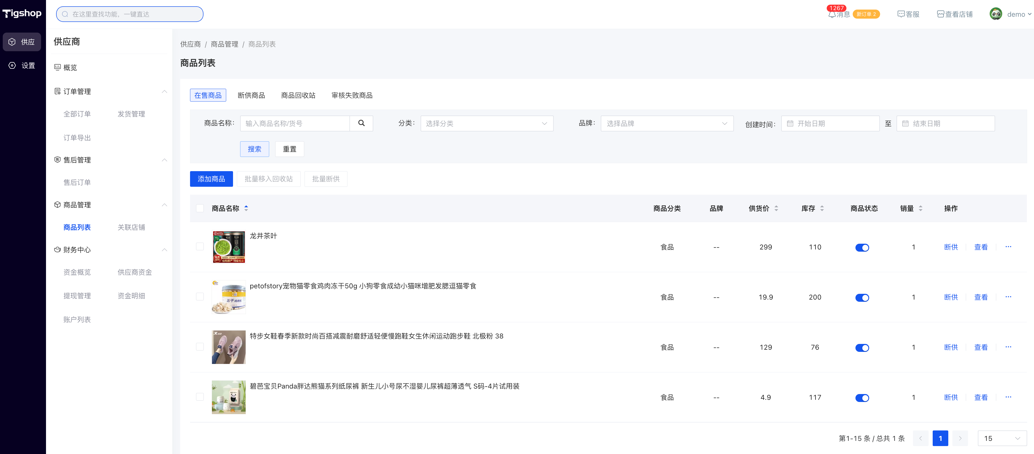Screen dimensions: 1034x454
Task: Check the 龙井茶叶 row checkbox
Action: click(200, 246)
